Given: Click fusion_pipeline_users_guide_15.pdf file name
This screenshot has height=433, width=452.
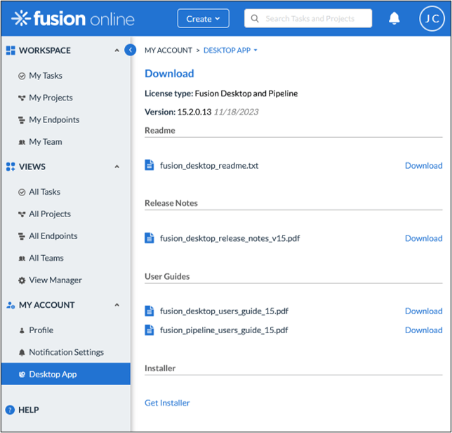Looking at the screenshot, I should point(224,330).
